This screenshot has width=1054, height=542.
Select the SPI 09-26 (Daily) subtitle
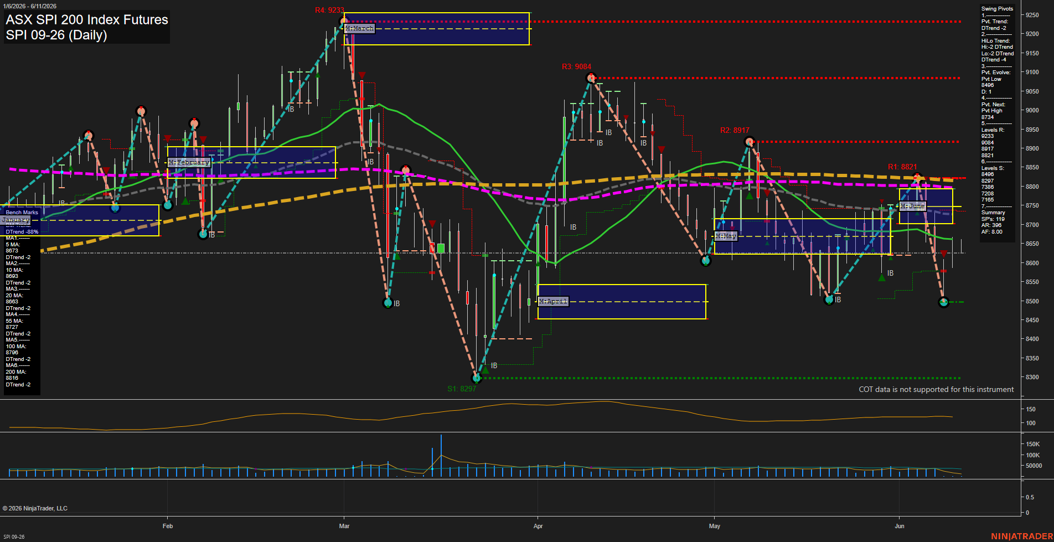[x=56, y=35]
